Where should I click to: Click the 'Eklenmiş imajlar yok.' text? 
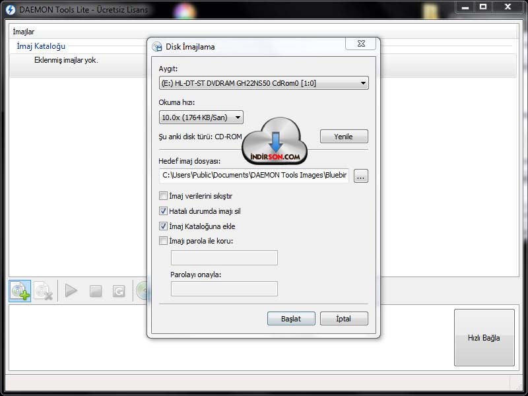pos(66,60)
